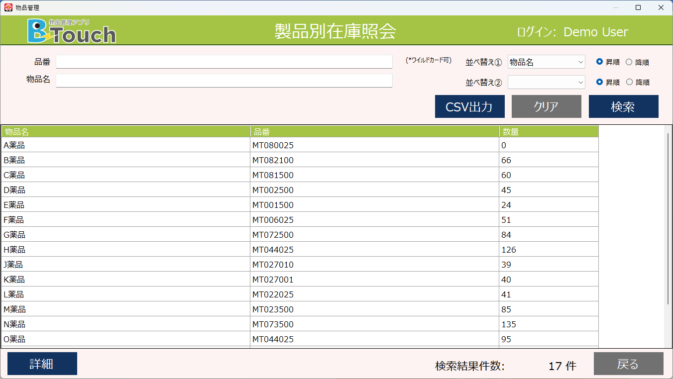Click quantity 0 for A薬品
Screen dimensions: 673x379
(504, 145)
